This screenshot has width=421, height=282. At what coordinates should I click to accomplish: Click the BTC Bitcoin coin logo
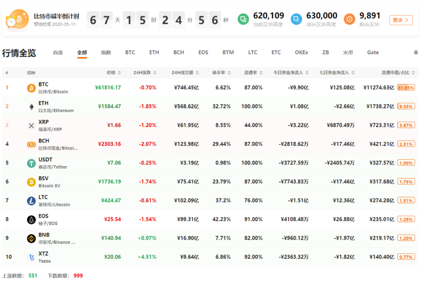[x=31, y=88]
